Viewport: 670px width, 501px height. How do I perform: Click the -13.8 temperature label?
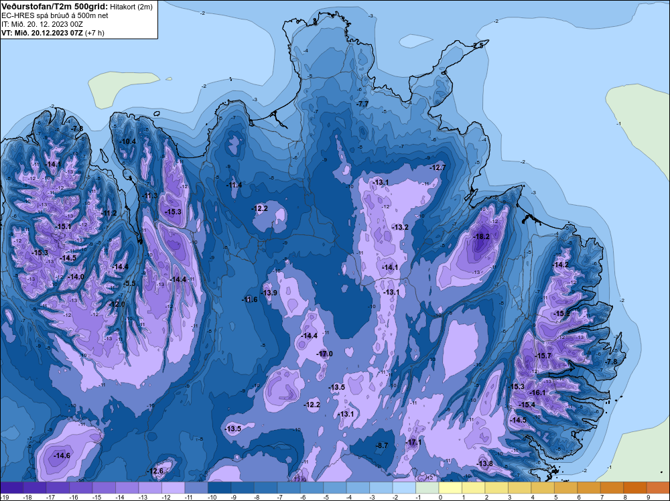tap(484, 464)
